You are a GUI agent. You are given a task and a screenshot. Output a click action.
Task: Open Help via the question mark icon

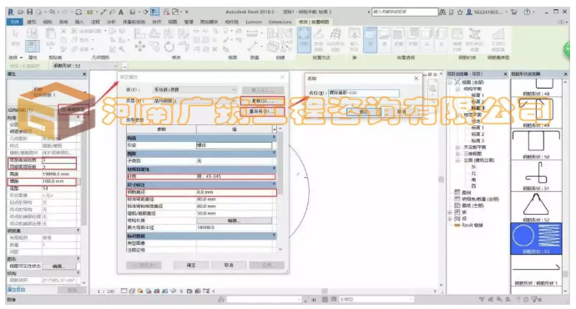coord(527,12)
